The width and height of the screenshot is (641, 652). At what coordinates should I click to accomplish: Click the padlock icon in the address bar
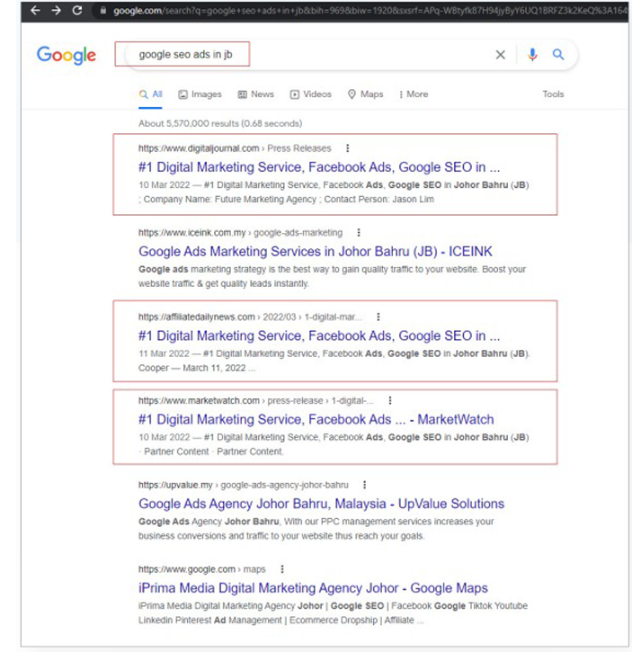102,11
